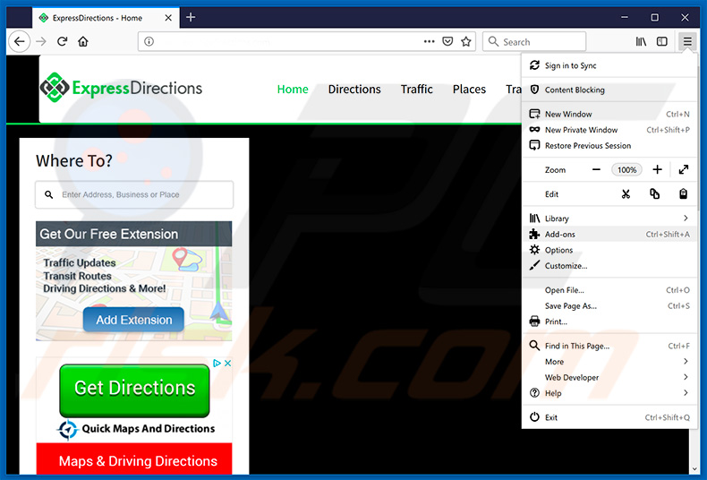Save page to Pocket
The image size is (707, 480).
(x=447, y=42)
